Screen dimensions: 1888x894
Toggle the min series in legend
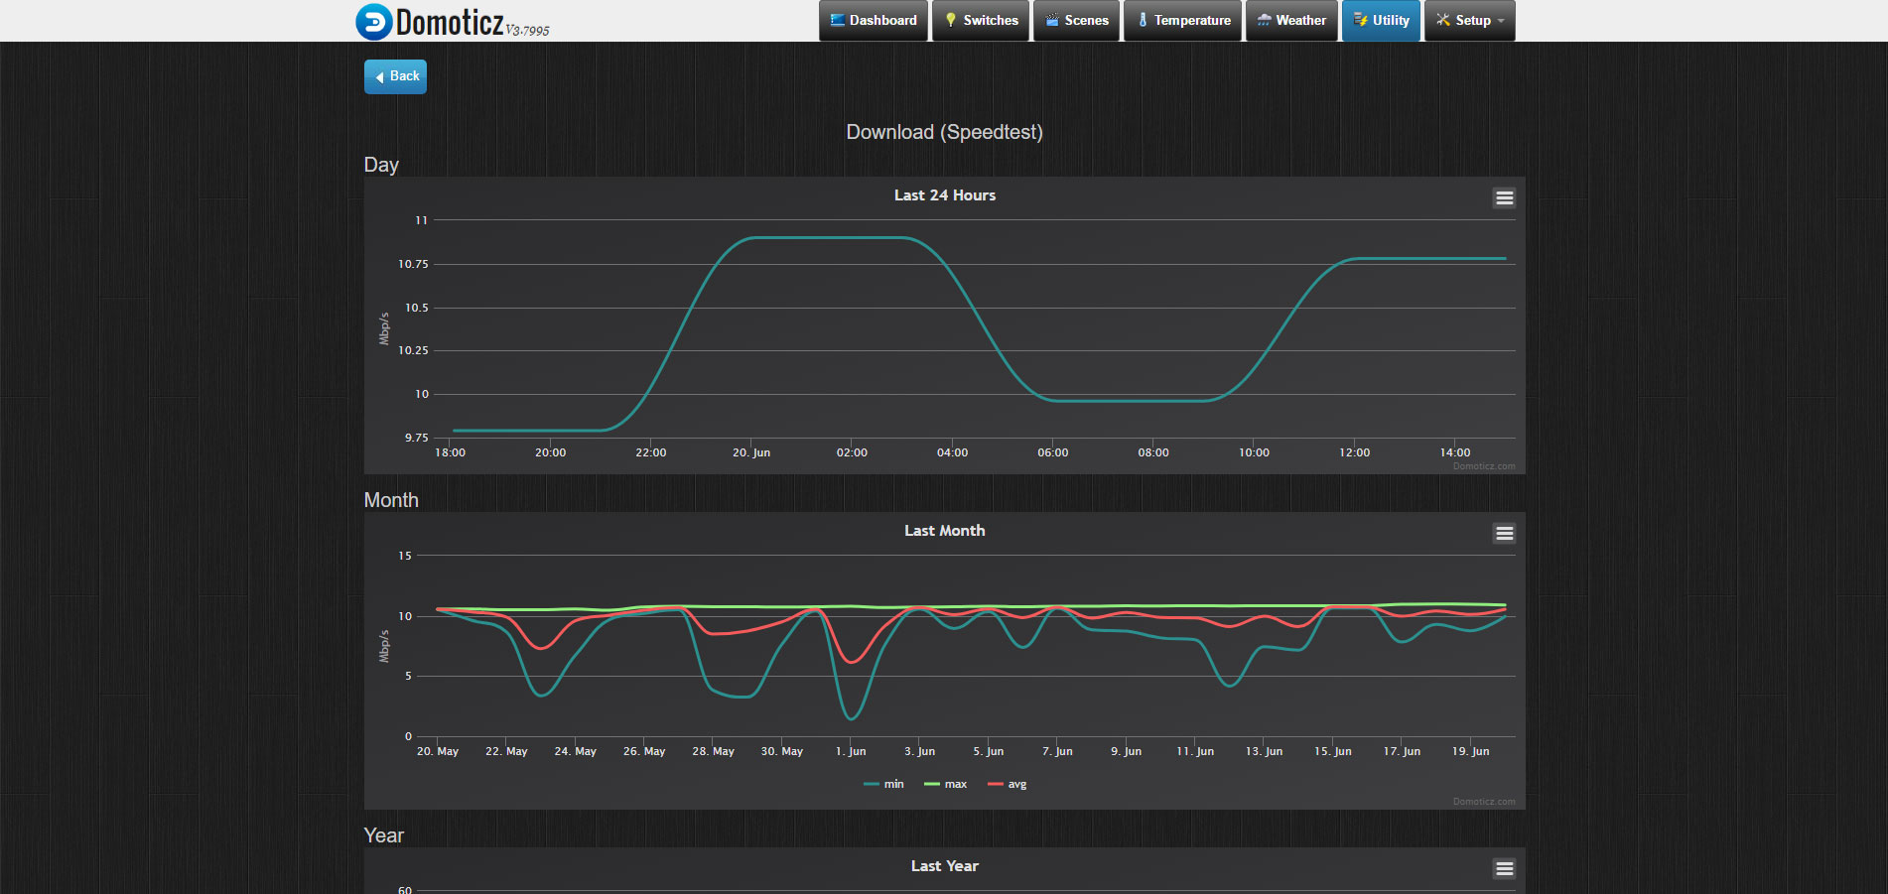coord(883,784)
